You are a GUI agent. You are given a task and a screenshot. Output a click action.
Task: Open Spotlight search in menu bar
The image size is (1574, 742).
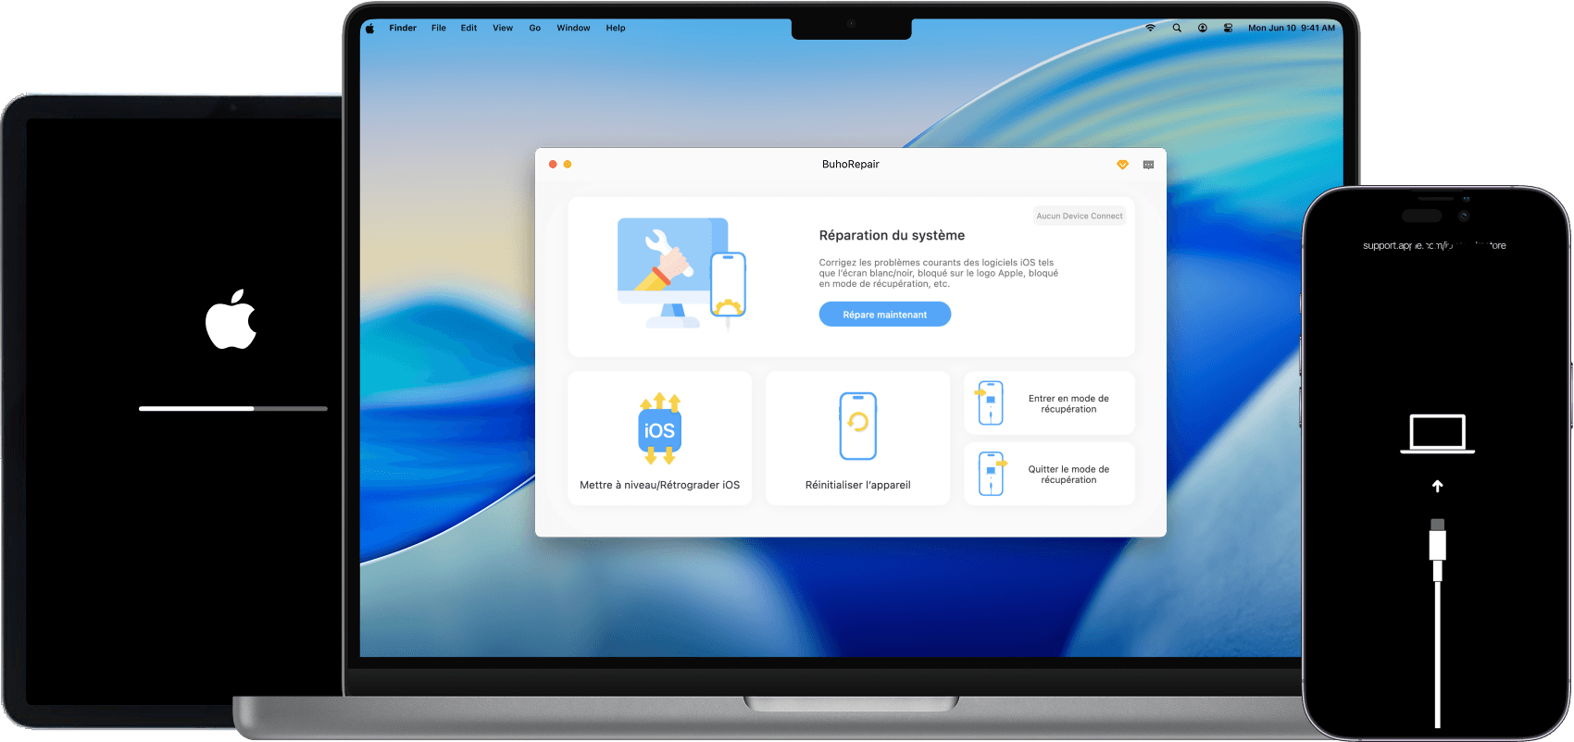pos(1177,29)
